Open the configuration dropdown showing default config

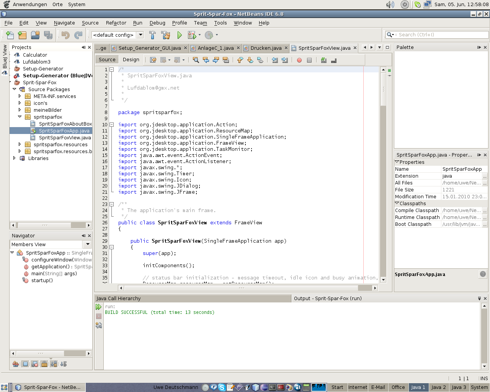[140, 35]
